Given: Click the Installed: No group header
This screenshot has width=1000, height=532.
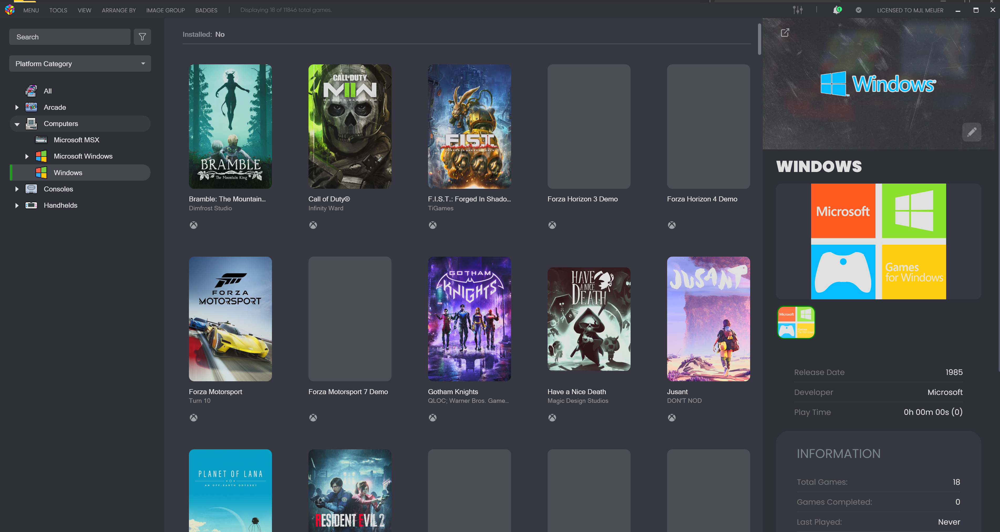Looking at the screenshot, I should click(203, 35).
